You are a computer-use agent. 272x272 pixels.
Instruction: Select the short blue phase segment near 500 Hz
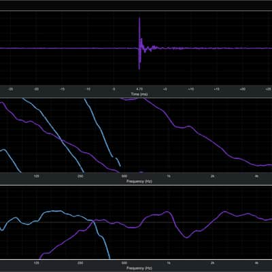[118, 163]
